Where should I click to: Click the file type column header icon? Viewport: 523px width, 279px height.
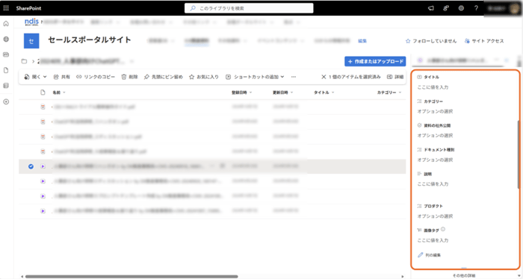tap(43, 93)
